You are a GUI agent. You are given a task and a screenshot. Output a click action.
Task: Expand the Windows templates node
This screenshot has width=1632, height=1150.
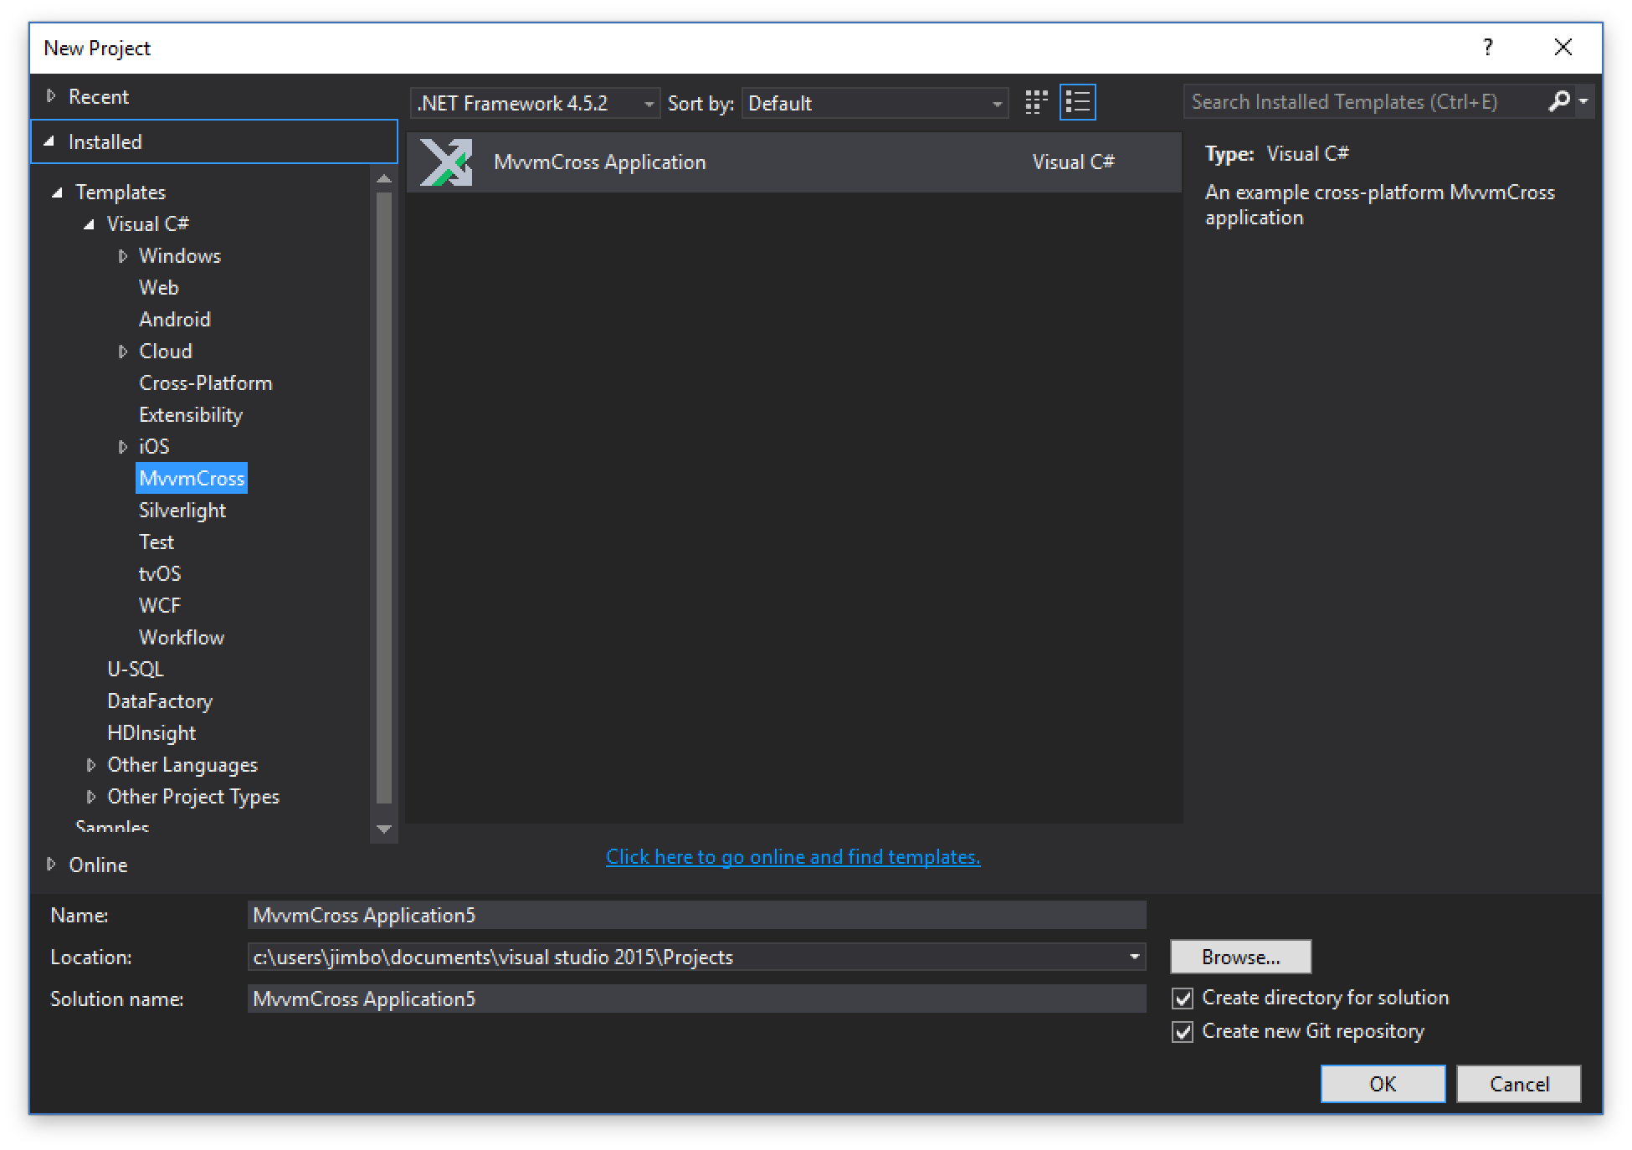[123, 256]
